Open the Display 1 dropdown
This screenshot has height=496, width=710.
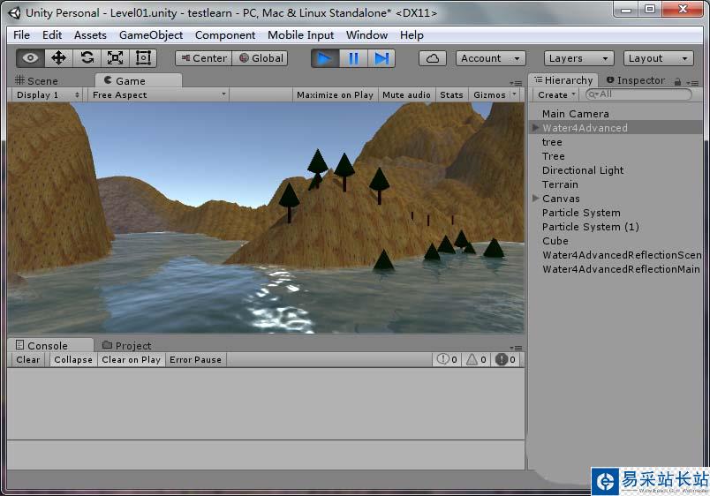click(47, 95)
